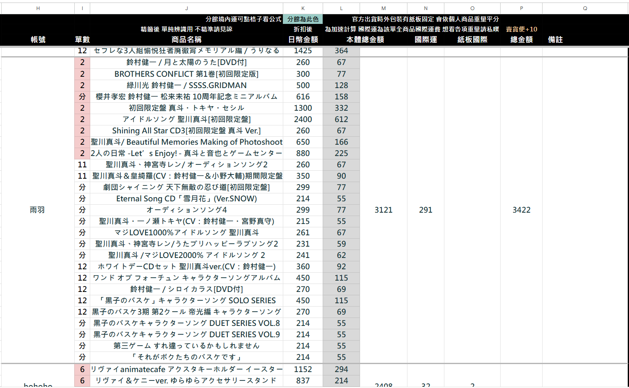Image resolution: width=629 pixels, height=388 pixels.
Task: Click product '第三ゲーム すれ違っているかもしれません'
Action: [x=187, y=346]
